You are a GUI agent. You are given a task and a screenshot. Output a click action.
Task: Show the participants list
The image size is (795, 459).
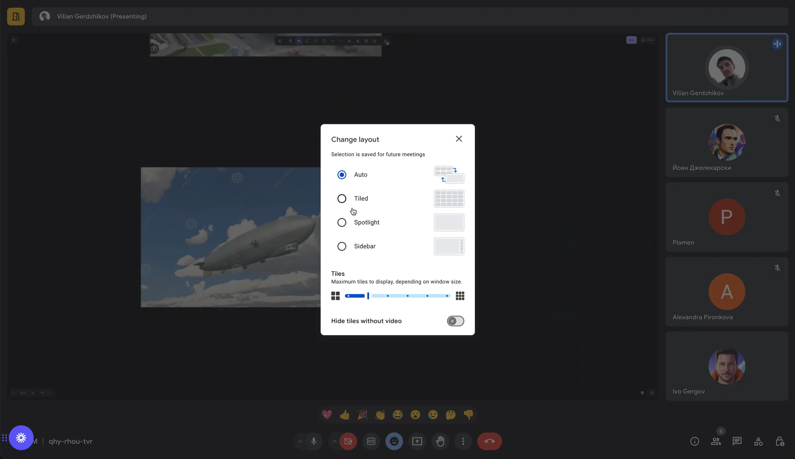click(716, 441)
